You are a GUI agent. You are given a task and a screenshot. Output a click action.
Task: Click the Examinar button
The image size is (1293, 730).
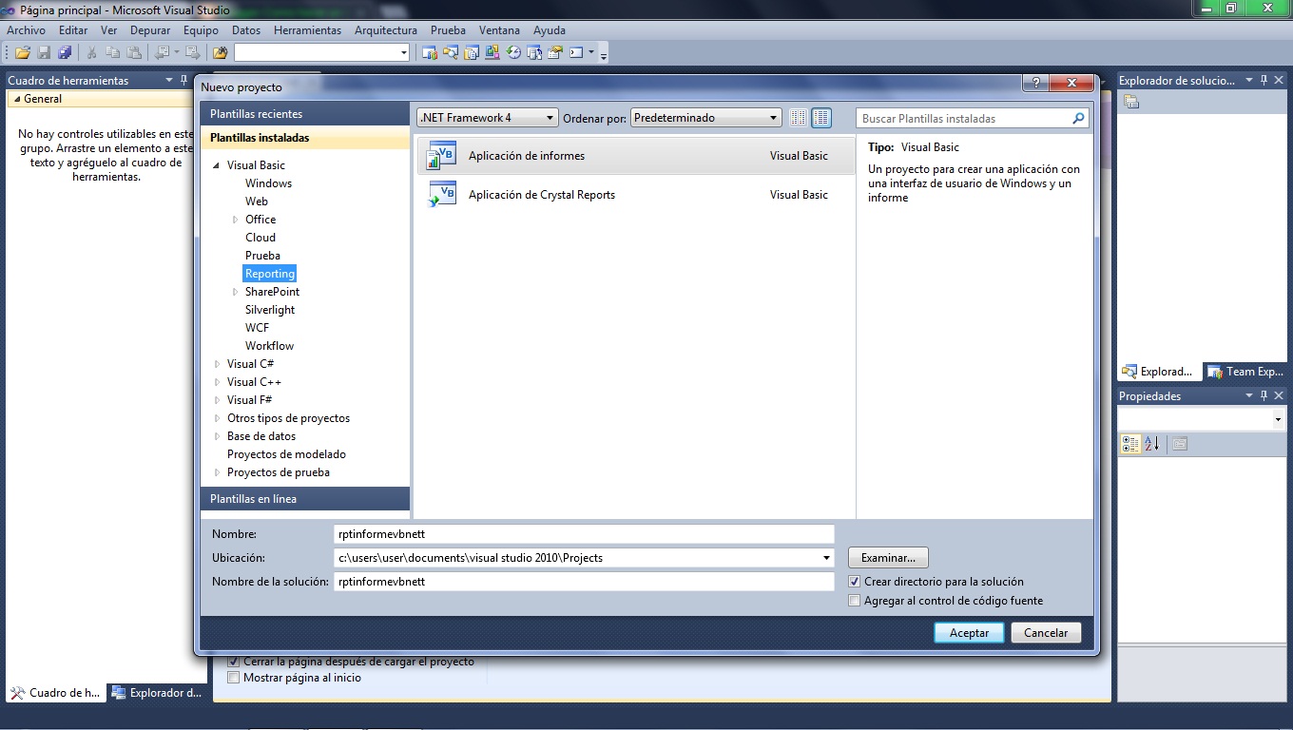887,557
